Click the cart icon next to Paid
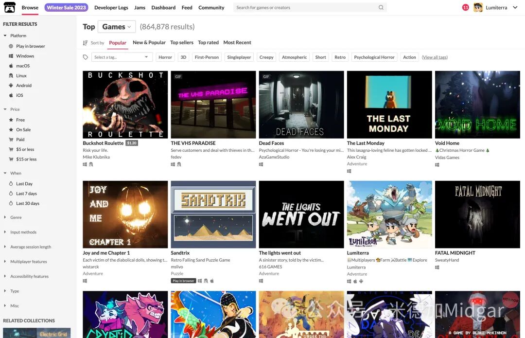Viewport: 525px width, 338px height. pos(11,140)
